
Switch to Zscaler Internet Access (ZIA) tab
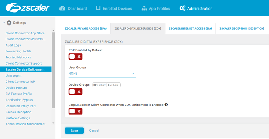190,28
